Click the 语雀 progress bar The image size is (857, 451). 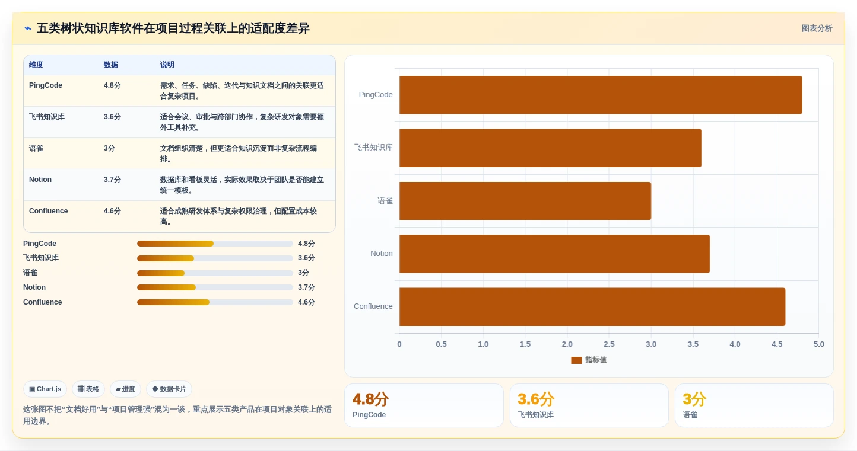[x=215, y=273]
